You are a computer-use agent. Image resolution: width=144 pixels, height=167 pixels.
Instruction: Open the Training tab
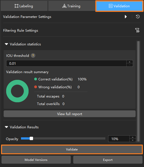[71, 6]
